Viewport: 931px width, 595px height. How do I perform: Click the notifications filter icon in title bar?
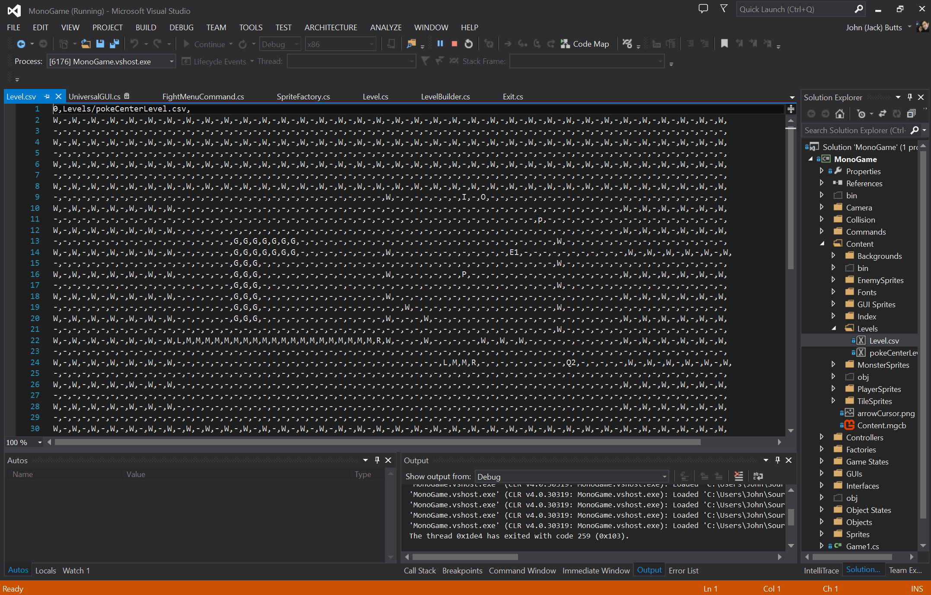click(x=724, y=9)
